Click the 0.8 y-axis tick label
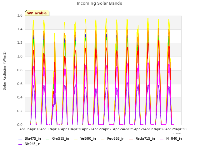The width and height of the screenshot is (200, 150). [x=20, y=70]
